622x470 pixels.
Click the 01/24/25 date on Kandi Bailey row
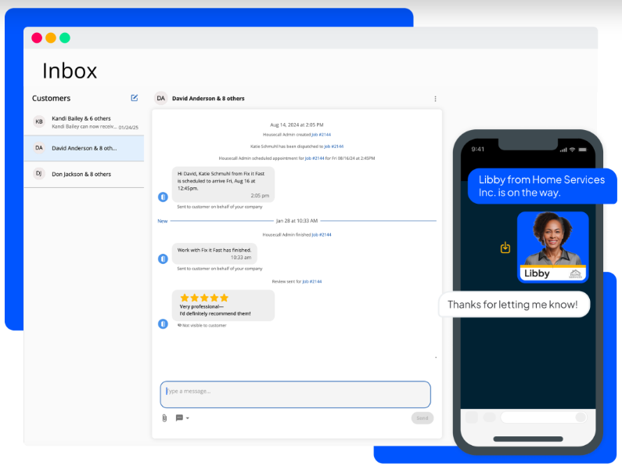(x=128, y=128)
